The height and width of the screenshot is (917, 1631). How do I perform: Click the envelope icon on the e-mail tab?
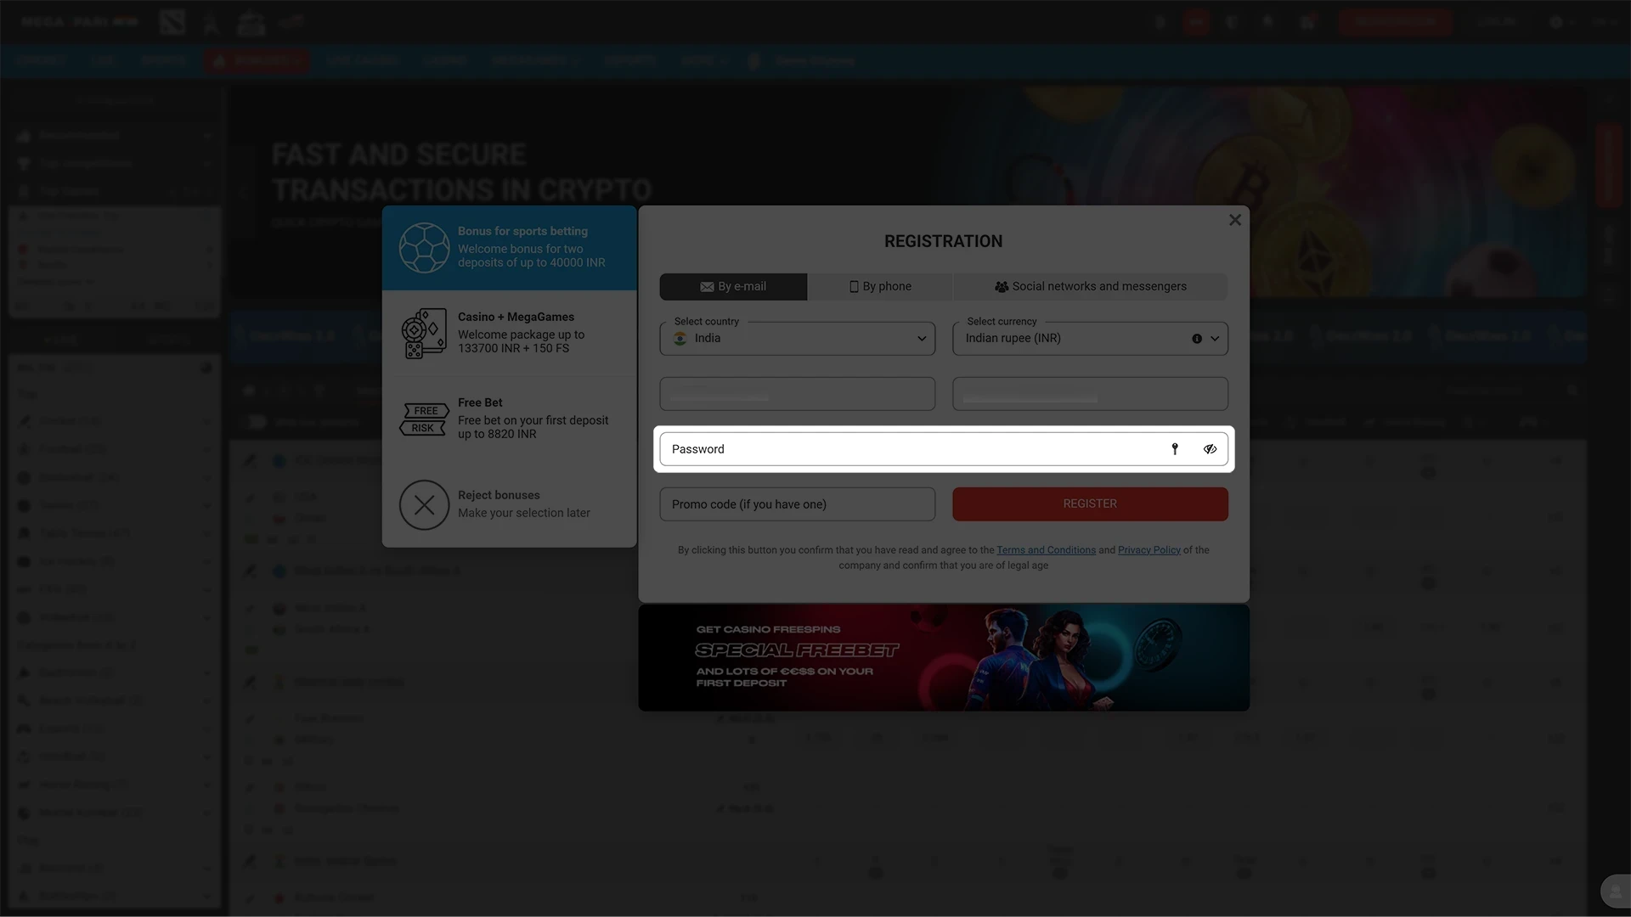pos(706,286)
